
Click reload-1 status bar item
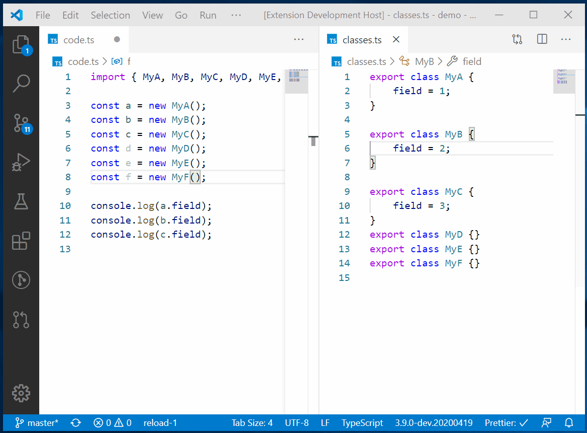pos(160,423)
